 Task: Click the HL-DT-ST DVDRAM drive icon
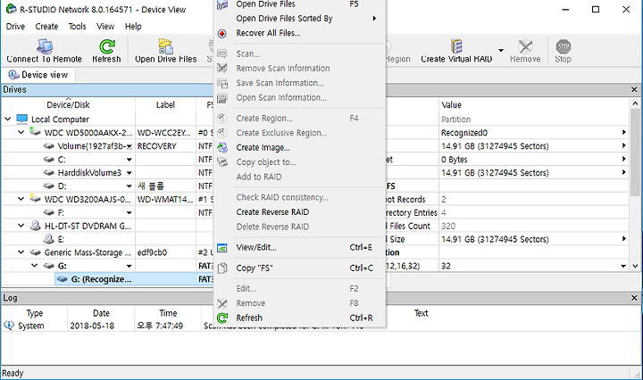pyautogui.click(x=35, y=226)
